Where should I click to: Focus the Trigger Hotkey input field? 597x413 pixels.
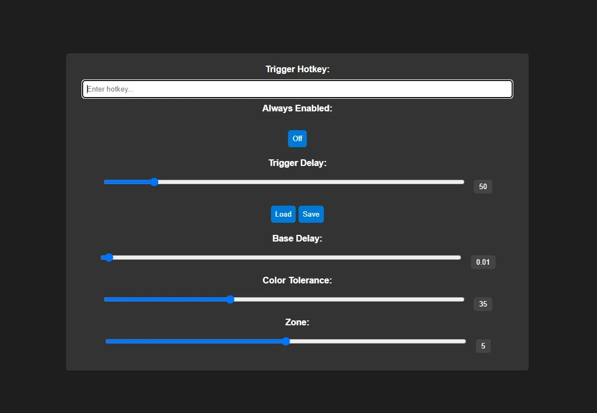click(x=297, y=89)
